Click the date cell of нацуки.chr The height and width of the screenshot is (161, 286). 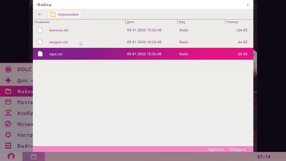144,42
